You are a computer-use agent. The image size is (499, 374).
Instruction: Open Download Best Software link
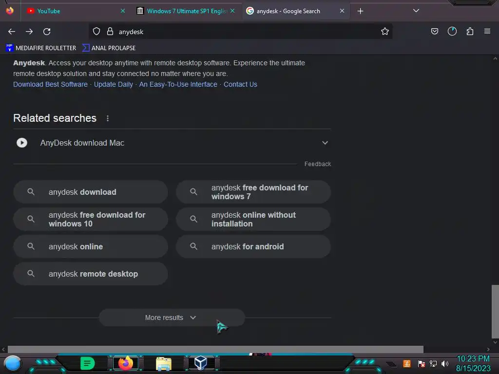tap(50, 84)
